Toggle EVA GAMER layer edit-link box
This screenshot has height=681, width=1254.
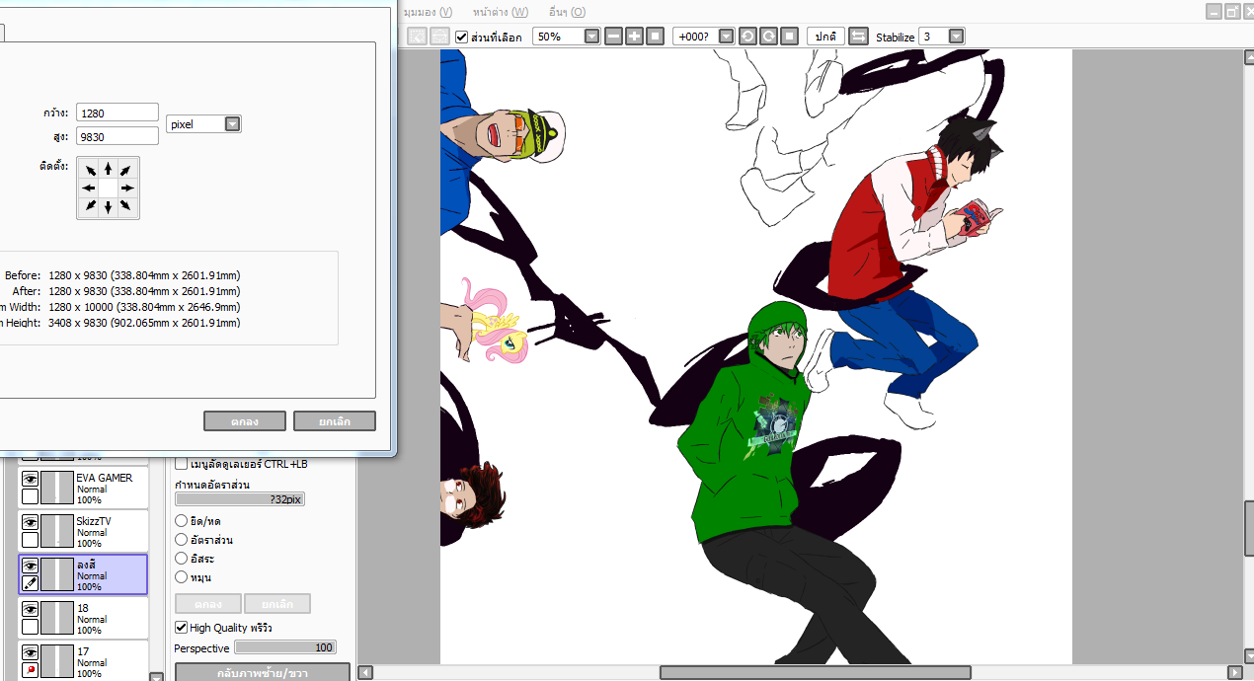pos(30,496)
